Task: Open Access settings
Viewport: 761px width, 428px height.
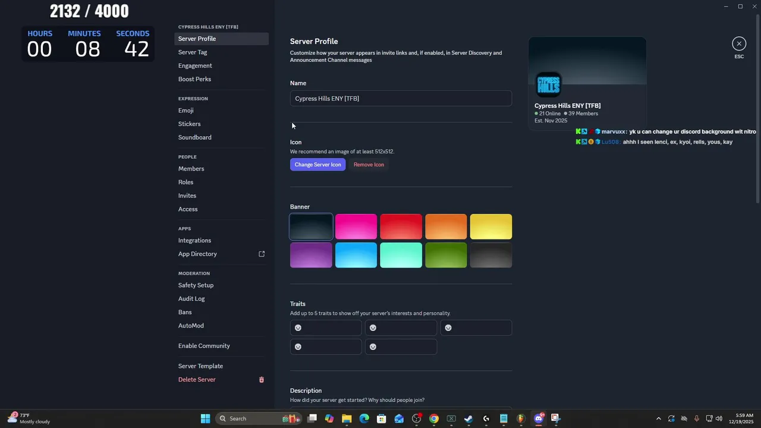Action: (x=221, y=209)
